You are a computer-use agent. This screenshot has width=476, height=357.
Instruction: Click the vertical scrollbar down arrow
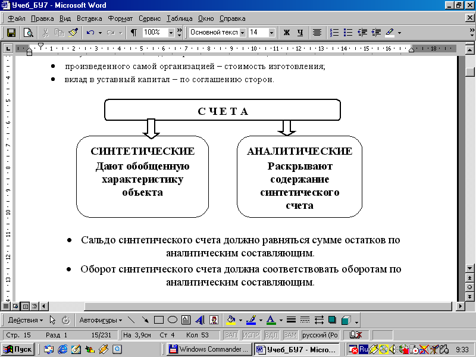coord(469,268)
